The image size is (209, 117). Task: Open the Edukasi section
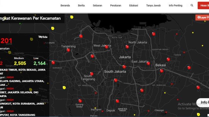(133, 5)
